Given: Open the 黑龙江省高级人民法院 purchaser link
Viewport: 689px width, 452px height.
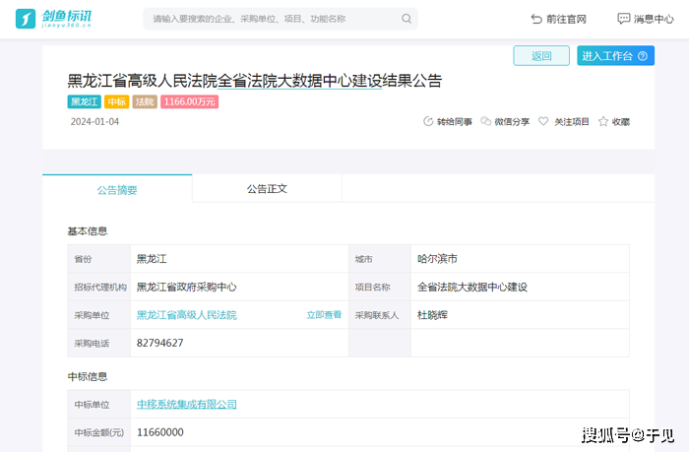Looking at the screenshot, I should (186, 315).
